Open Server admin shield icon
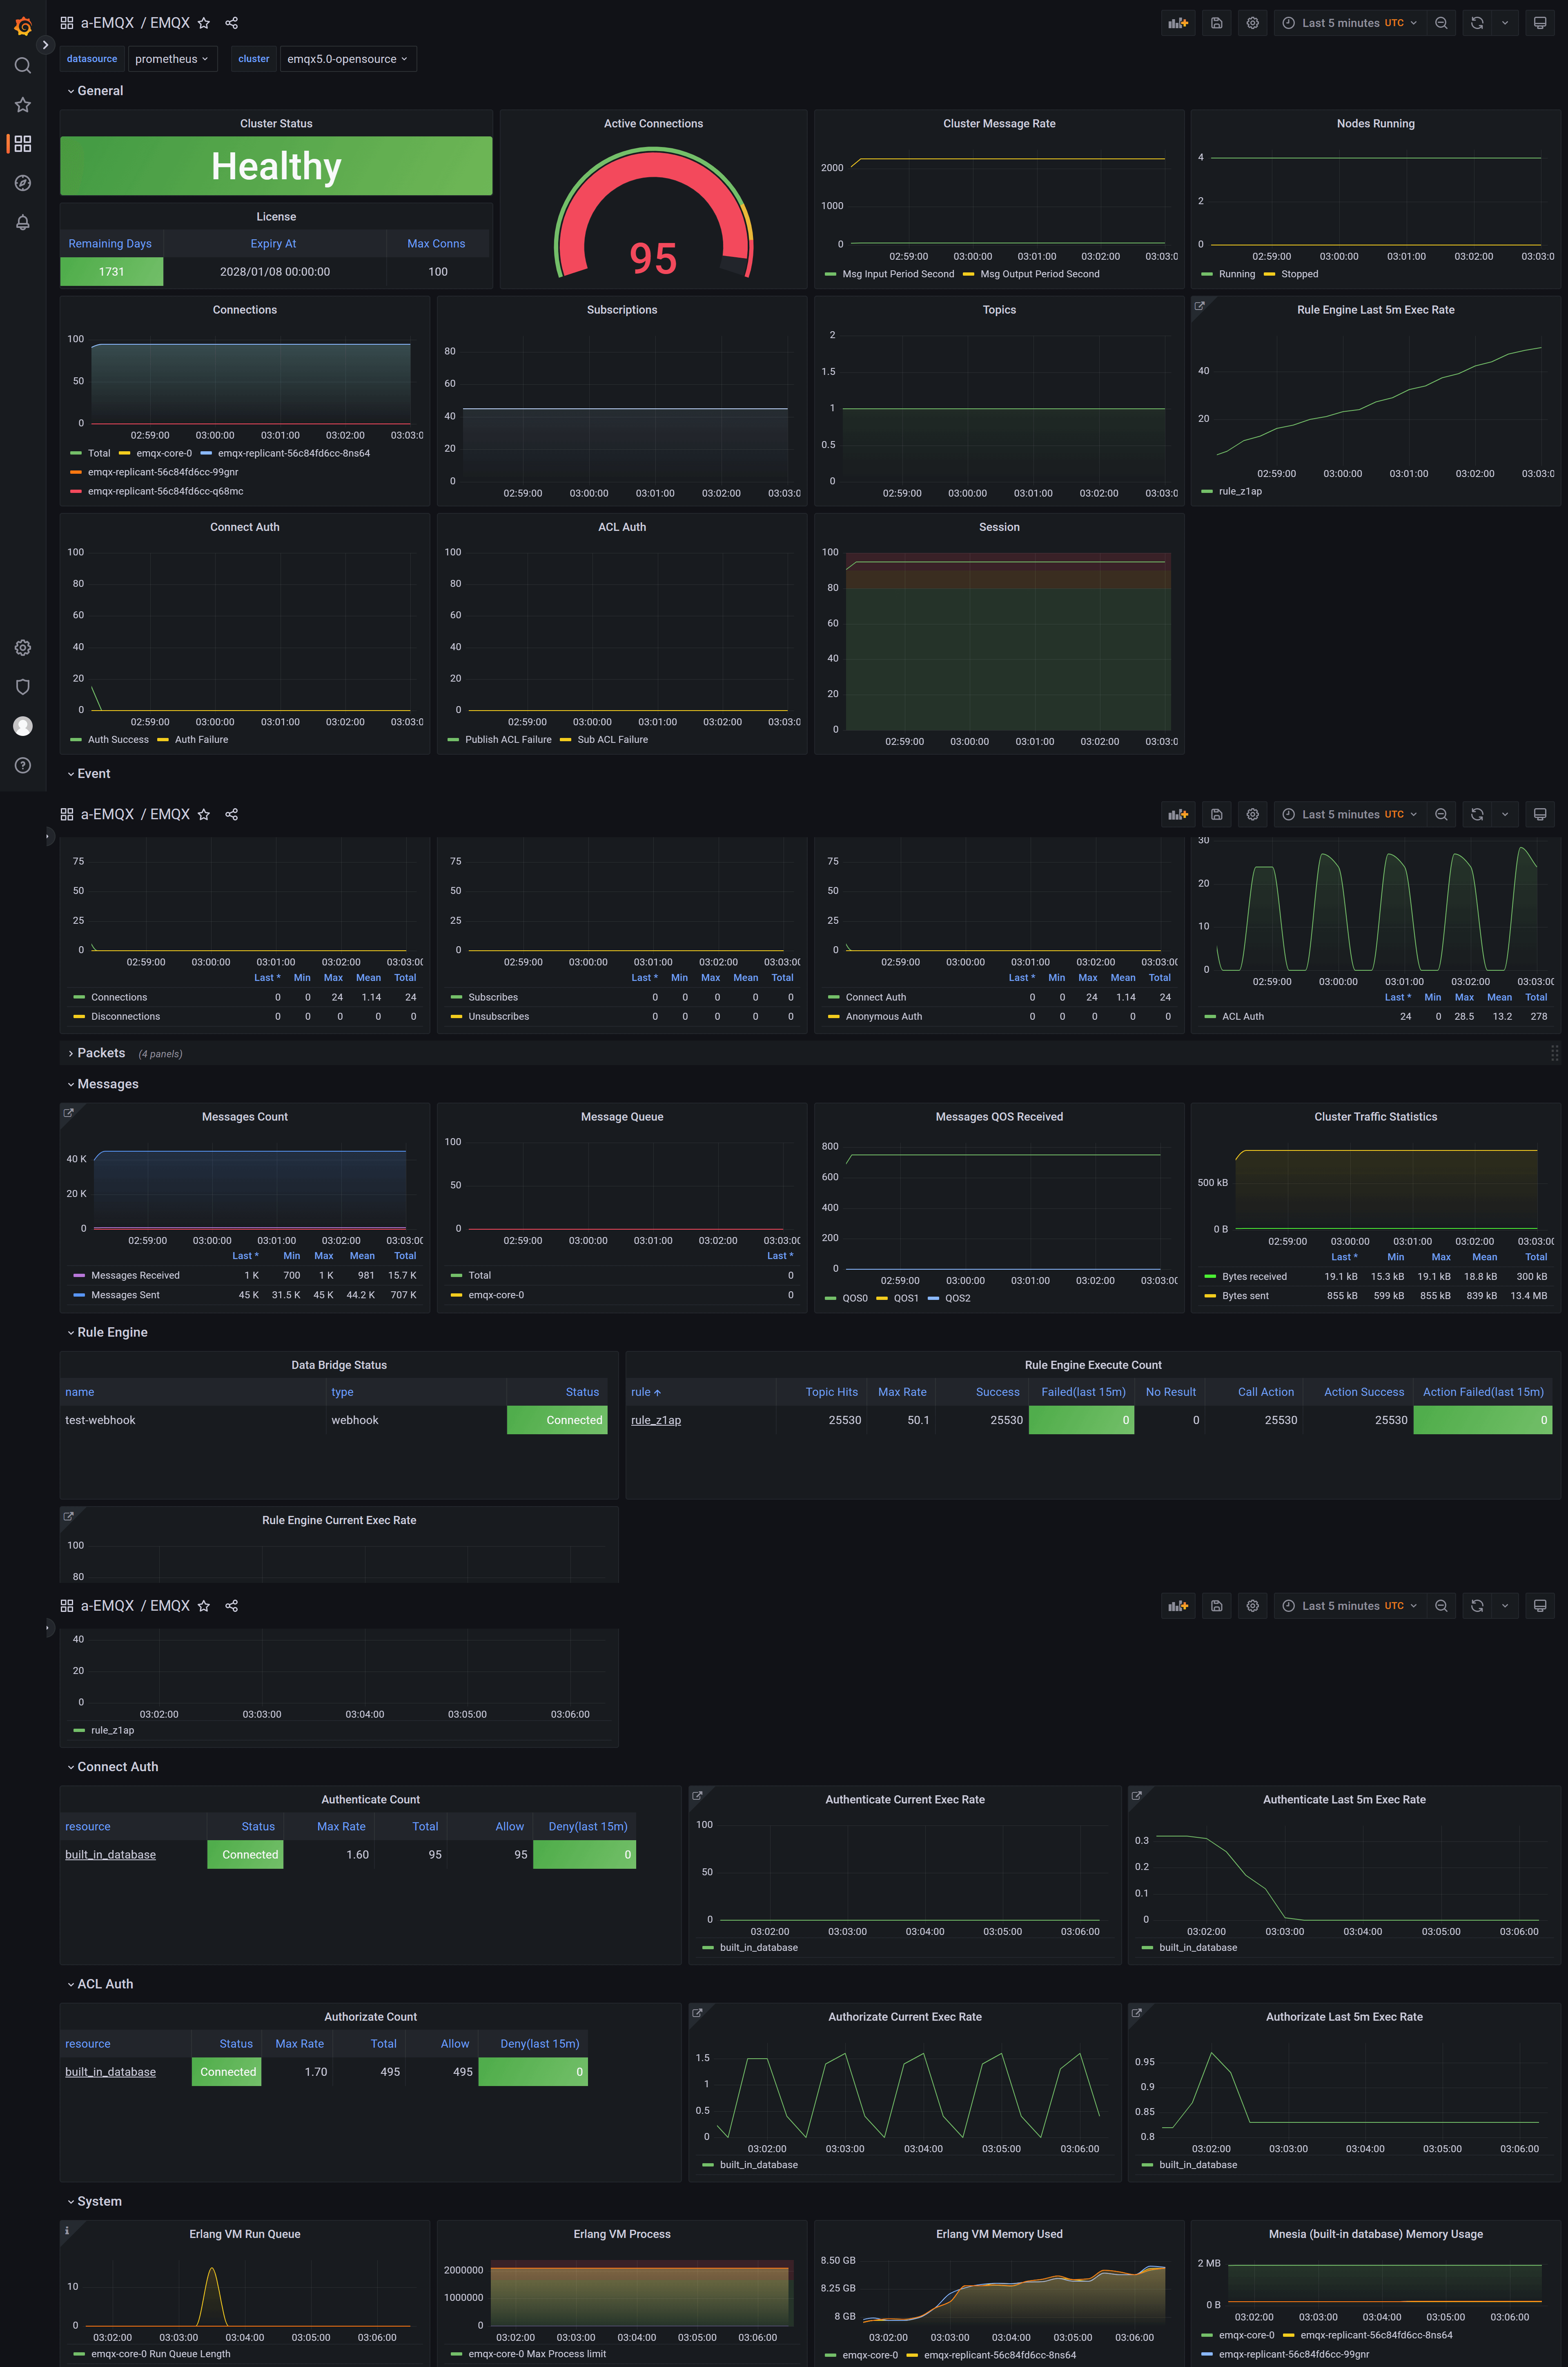Image resolution: width=1568 pixels, height=2367 pixels. [x=22, y=687]
